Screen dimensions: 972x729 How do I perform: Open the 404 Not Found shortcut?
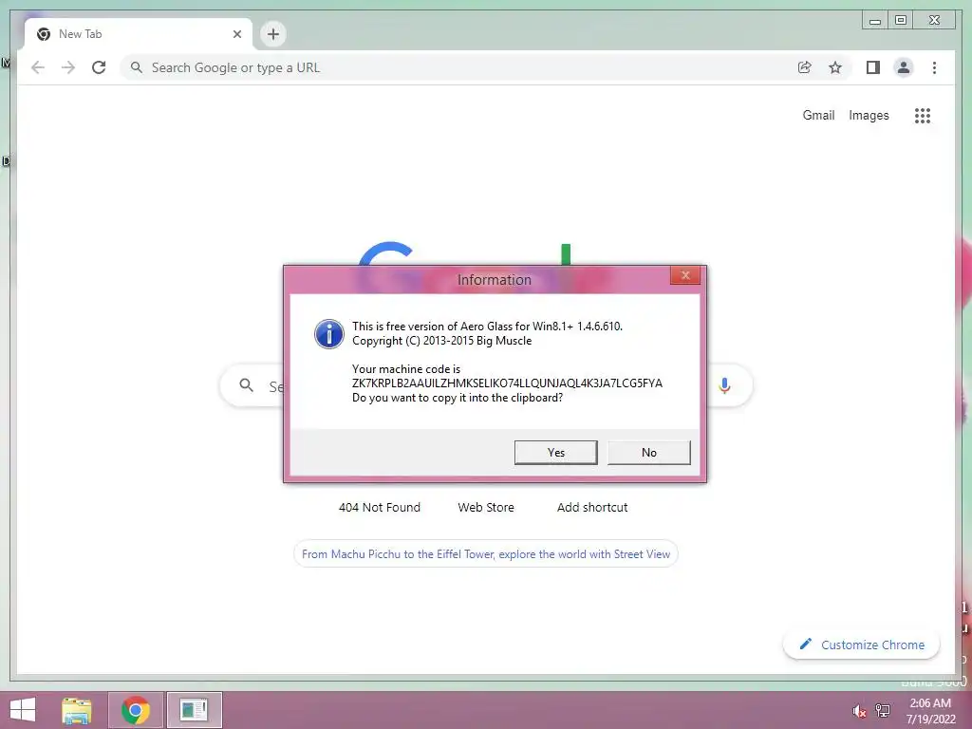380,507
